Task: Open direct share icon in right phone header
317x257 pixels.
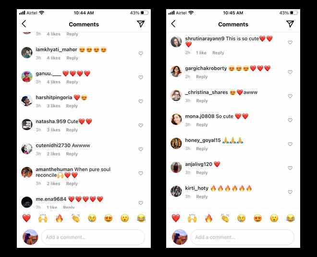Action: tap(290, 24)
